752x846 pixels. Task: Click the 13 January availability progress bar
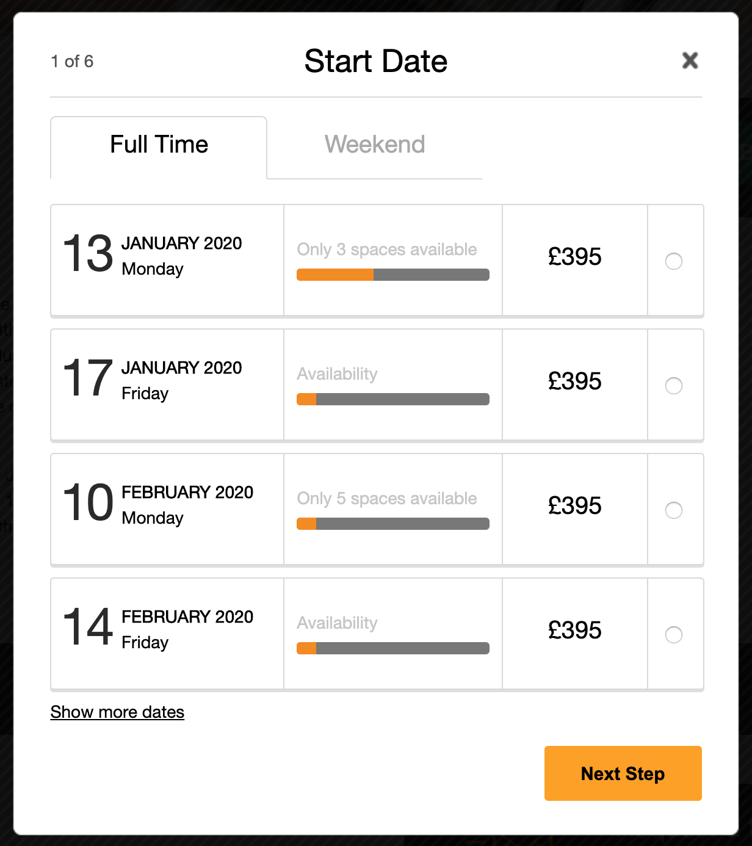point(392,275)
